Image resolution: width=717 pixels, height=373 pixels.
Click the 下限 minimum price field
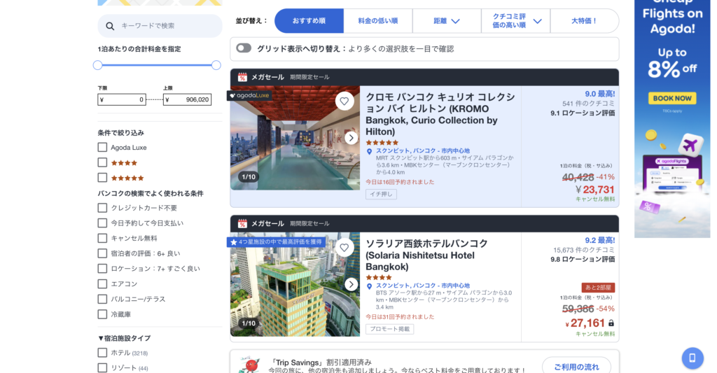pos(122,99)
